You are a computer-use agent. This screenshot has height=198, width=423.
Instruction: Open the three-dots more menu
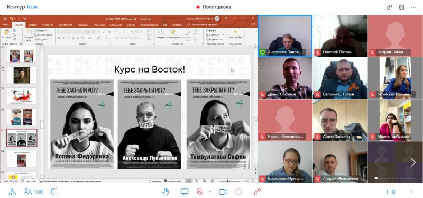click(414, 7)
